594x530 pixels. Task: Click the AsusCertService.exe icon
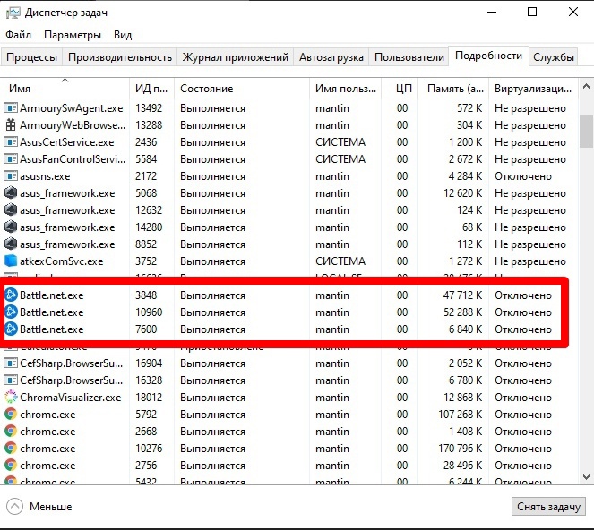(11, 142)
